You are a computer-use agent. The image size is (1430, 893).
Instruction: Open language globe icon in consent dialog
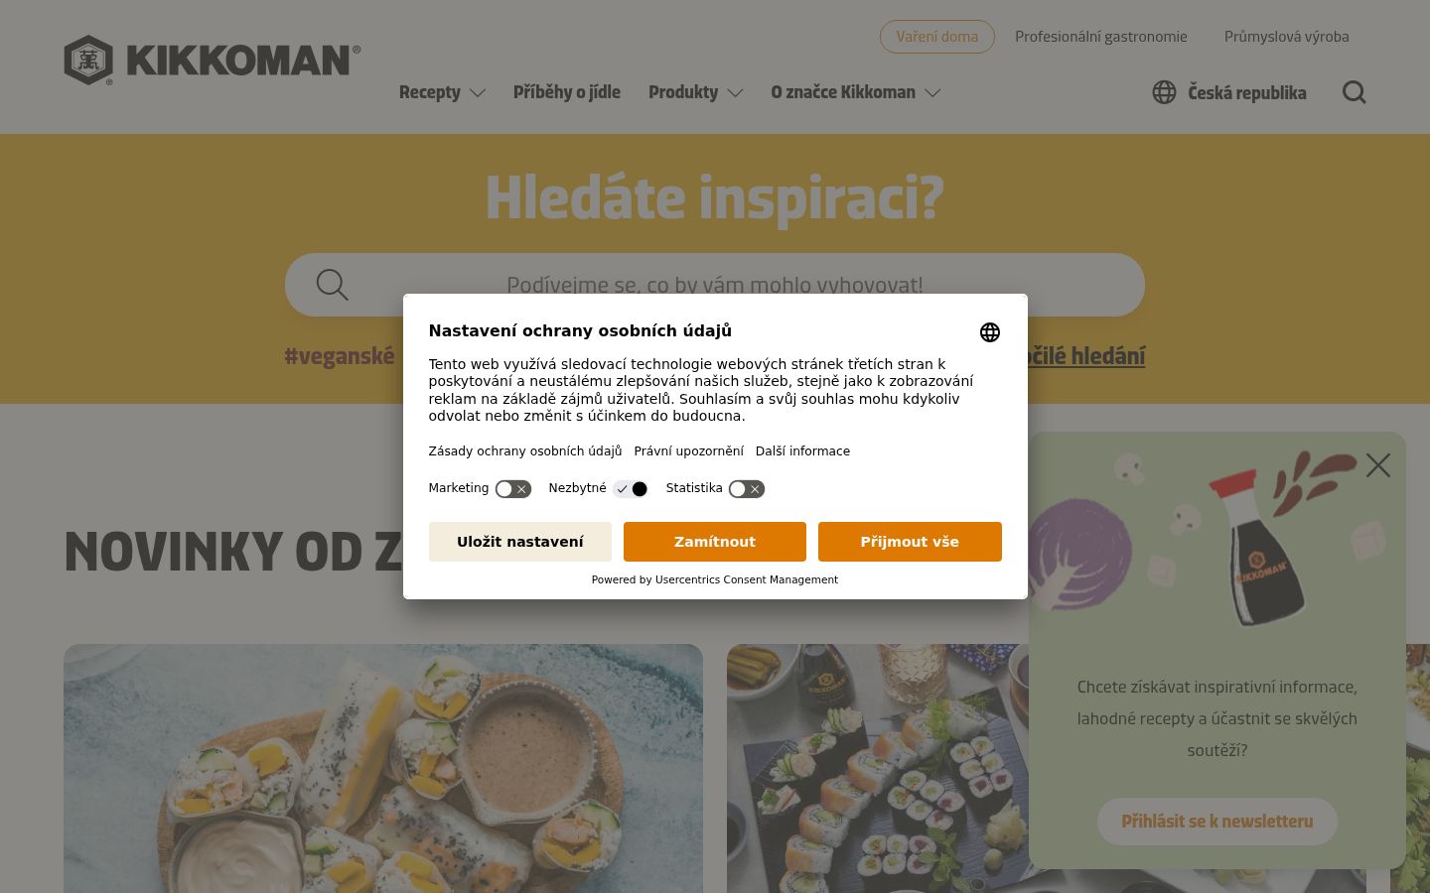[x=990, y=332]
